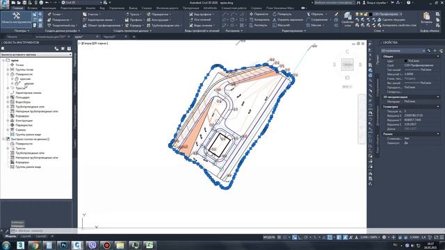Click Объект профилирования grading ribbon tool
Viewport: 445px width, 250px height.
click(x=103, y=25)
